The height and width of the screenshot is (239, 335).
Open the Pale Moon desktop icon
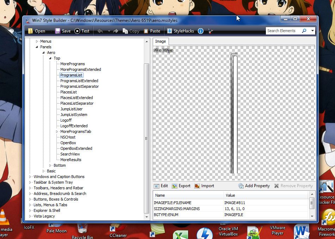(x=56, y=228)
